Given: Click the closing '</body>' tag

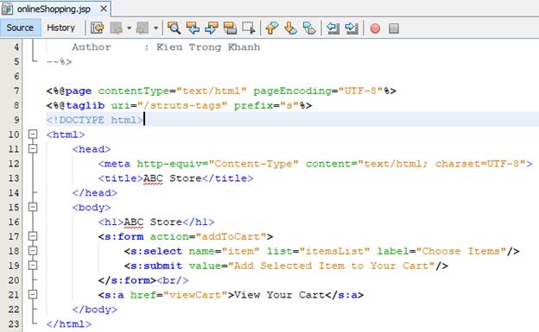Looking at the screenshot, I should click(95, 310).
